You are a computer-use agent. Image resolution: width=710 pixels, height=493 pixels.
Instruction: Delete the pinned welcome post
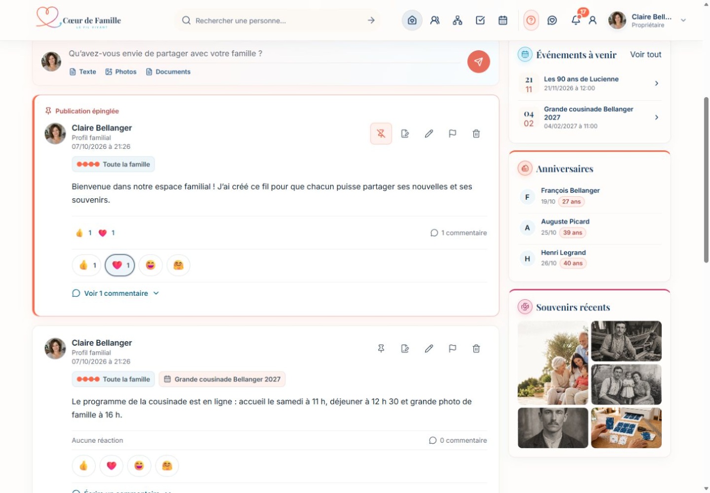pos(476,134)
